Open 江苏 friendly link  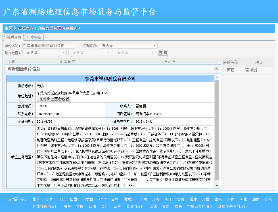tap(156, 199)
